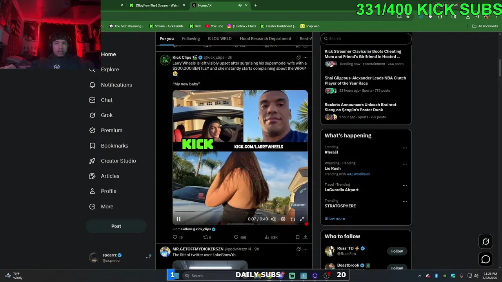The image size is (502, 282).
Task: Click the taskbar volume icon
Action: (x=476, y=276)
